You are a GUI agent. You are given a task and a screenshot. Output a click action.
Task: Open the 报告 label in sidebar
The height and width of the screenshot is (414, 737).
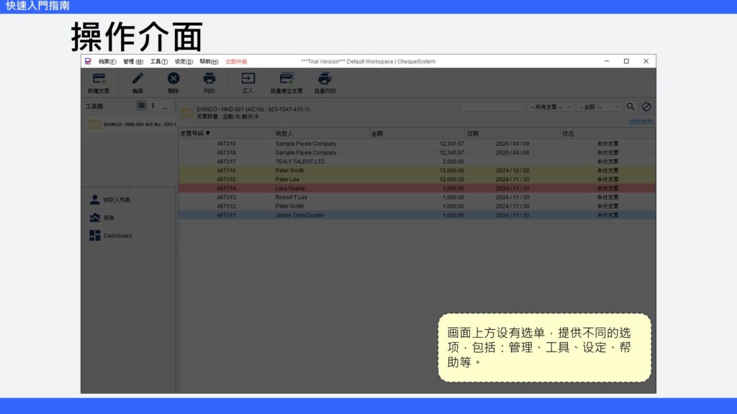109,218
